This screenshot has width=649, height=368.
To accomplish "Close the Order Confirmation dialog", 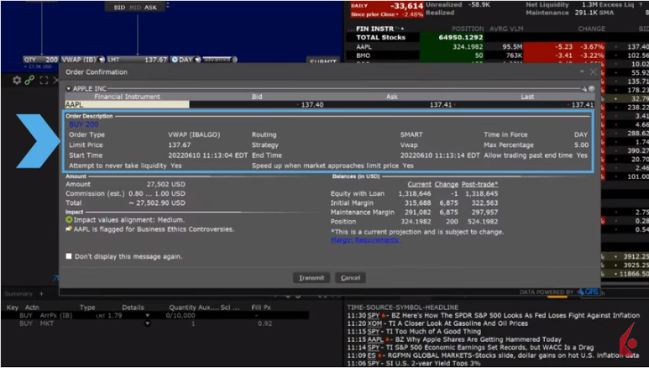I will 593,71.
